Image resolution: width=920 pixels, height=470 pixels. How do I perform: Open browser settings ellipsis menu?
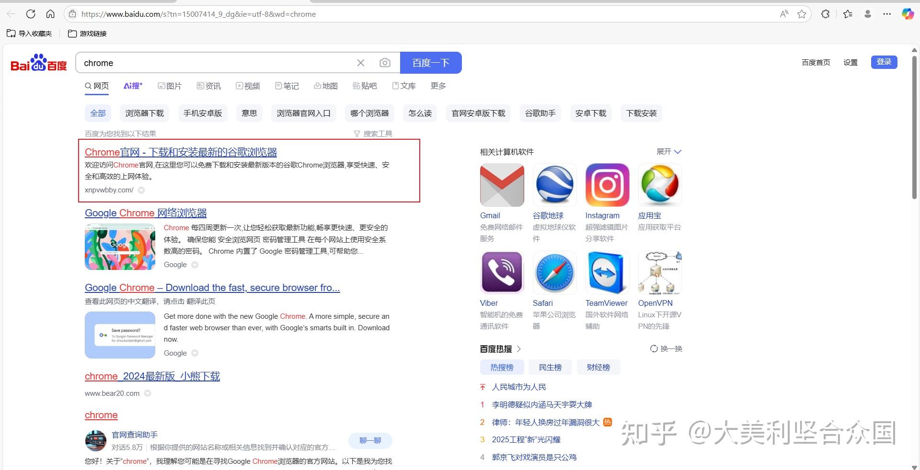click(887, 14)
